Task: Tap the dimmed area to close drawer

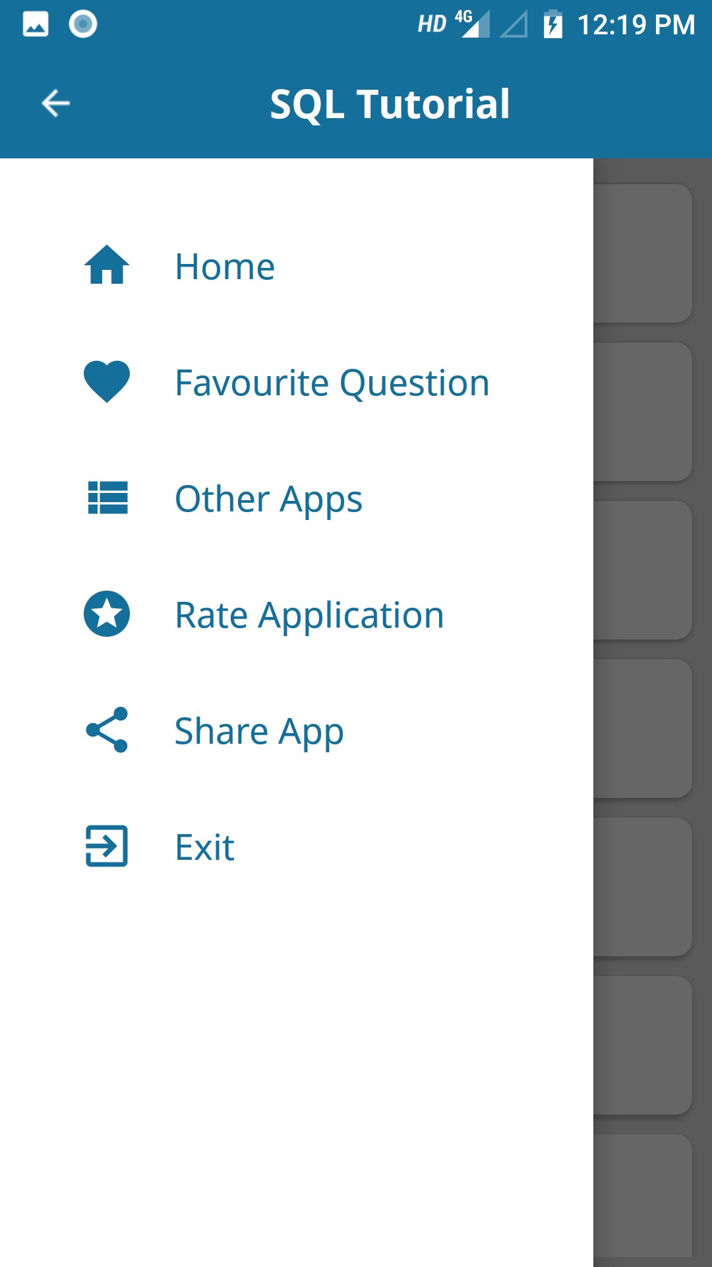Action: pyautogui.click(x=653, y=713)
